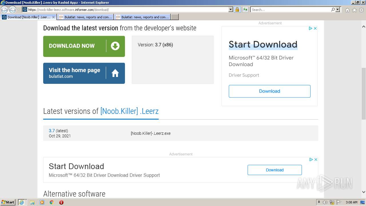Viewport: 366px width, 206px height.
Task: Click the Home icon in toolbar
Action: [x=347, y=10]
